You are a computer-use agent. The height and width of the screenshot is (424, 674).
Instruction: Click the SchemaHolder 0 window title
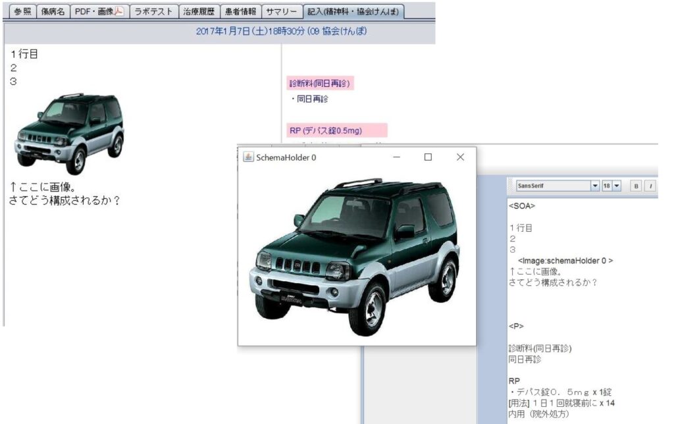pyautogui.click(x=286, y=157)
